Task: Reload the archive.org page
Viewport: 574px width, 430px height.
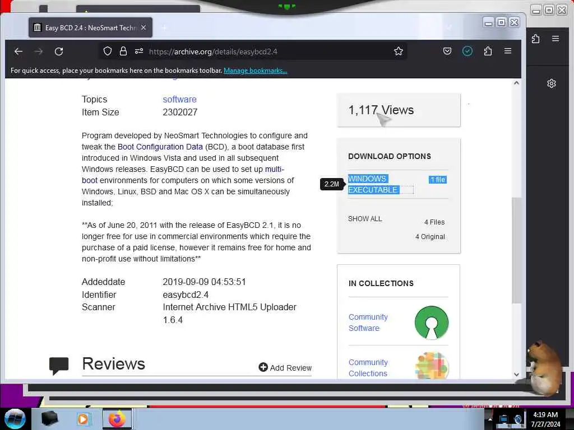Action: click(x=59, y=52)
